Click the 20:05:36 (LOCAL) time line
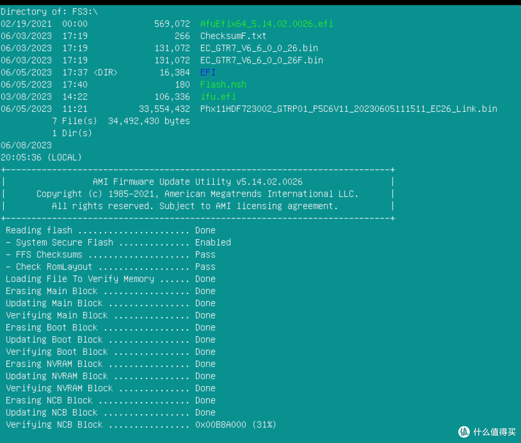 [x=41, y=158]
